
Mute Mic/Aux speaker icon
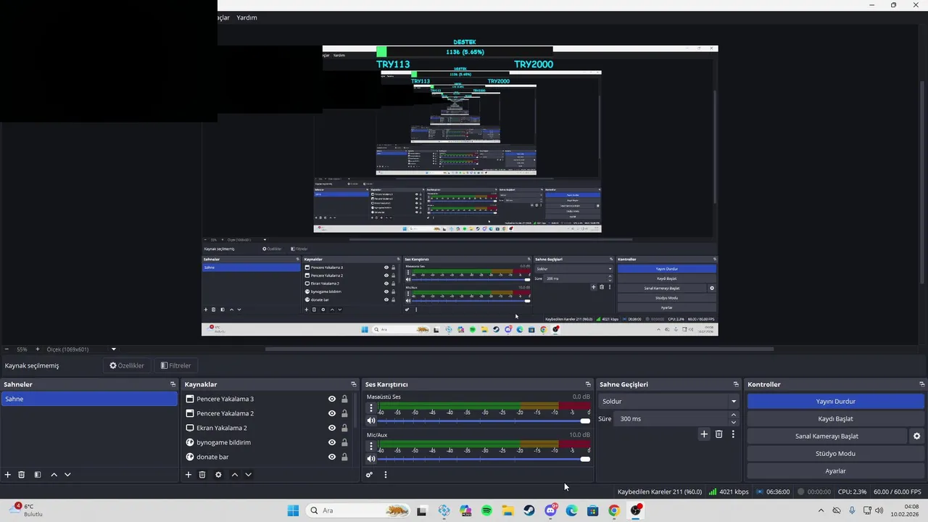tap(371, 459)
